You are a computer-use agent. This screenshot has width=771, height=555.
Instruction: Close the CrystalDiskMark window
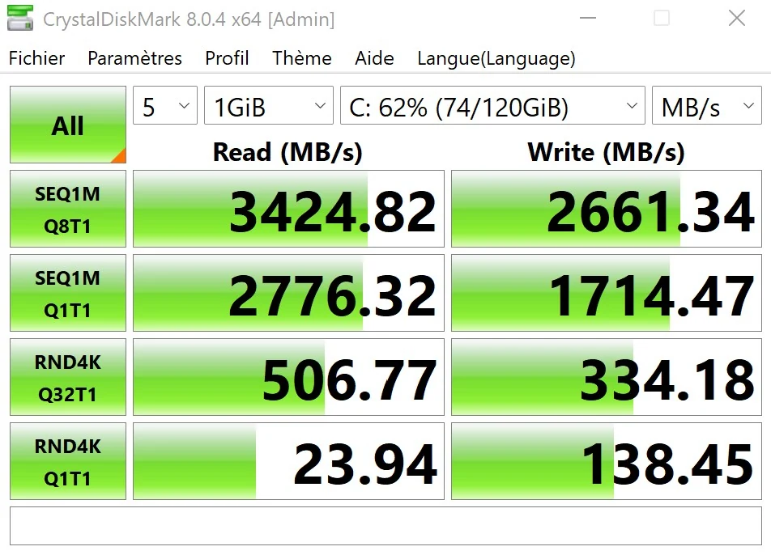737,19
